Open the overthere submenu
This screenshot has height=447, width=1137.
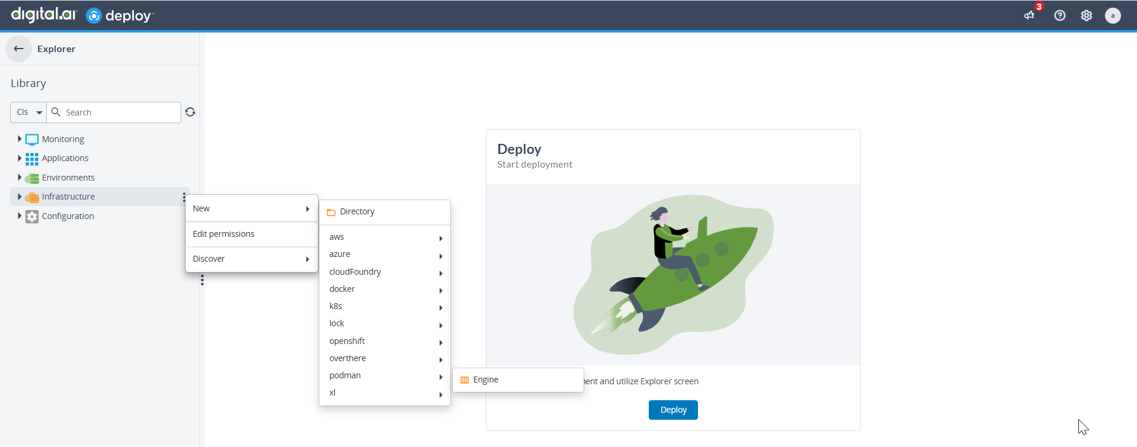(385, 358)
